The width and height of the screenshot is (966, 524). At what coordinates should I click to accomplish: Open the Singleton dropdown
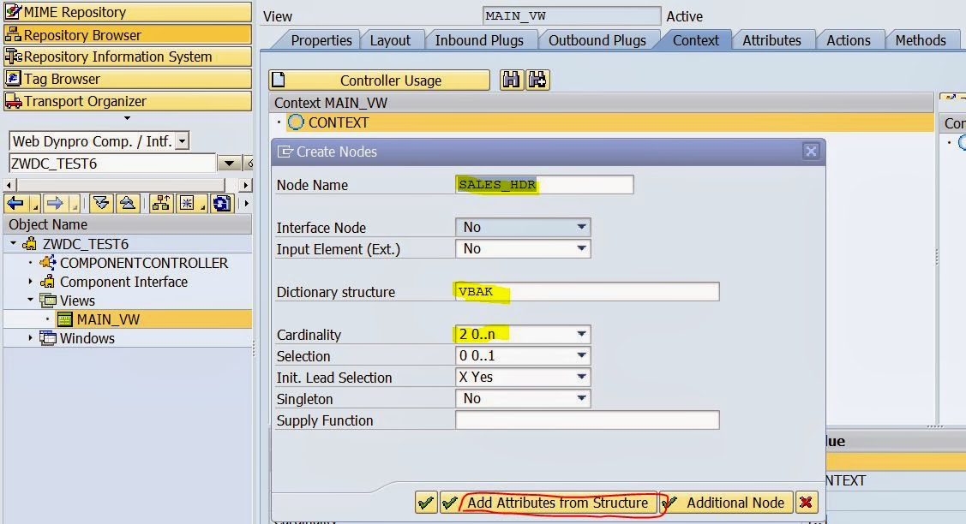[581, 398]
